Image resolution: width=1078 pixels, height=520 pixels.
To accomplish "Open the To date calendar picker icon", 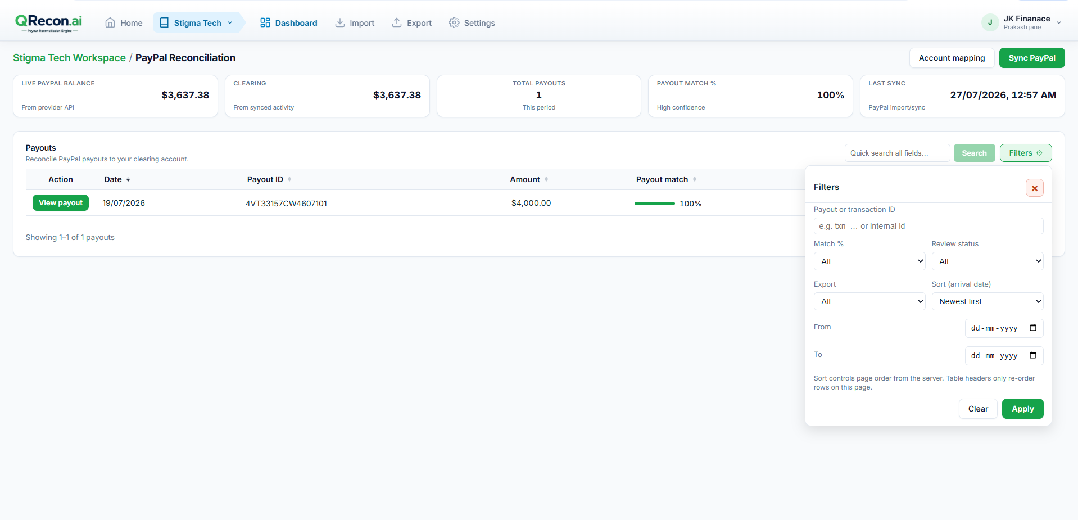I will [1033, 355].
